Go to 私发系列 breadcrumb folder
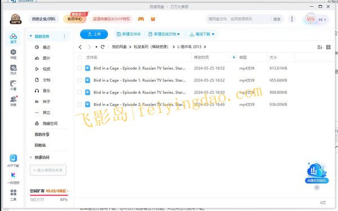338x211 pixels. (151, 47)
